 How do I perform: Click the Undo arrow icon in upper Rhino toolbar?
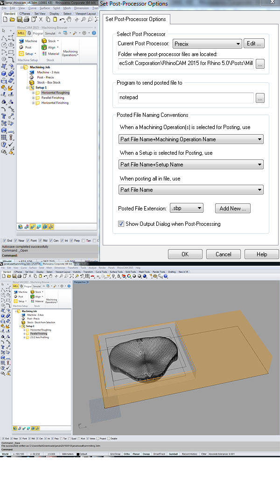click(x=62, y=19)
